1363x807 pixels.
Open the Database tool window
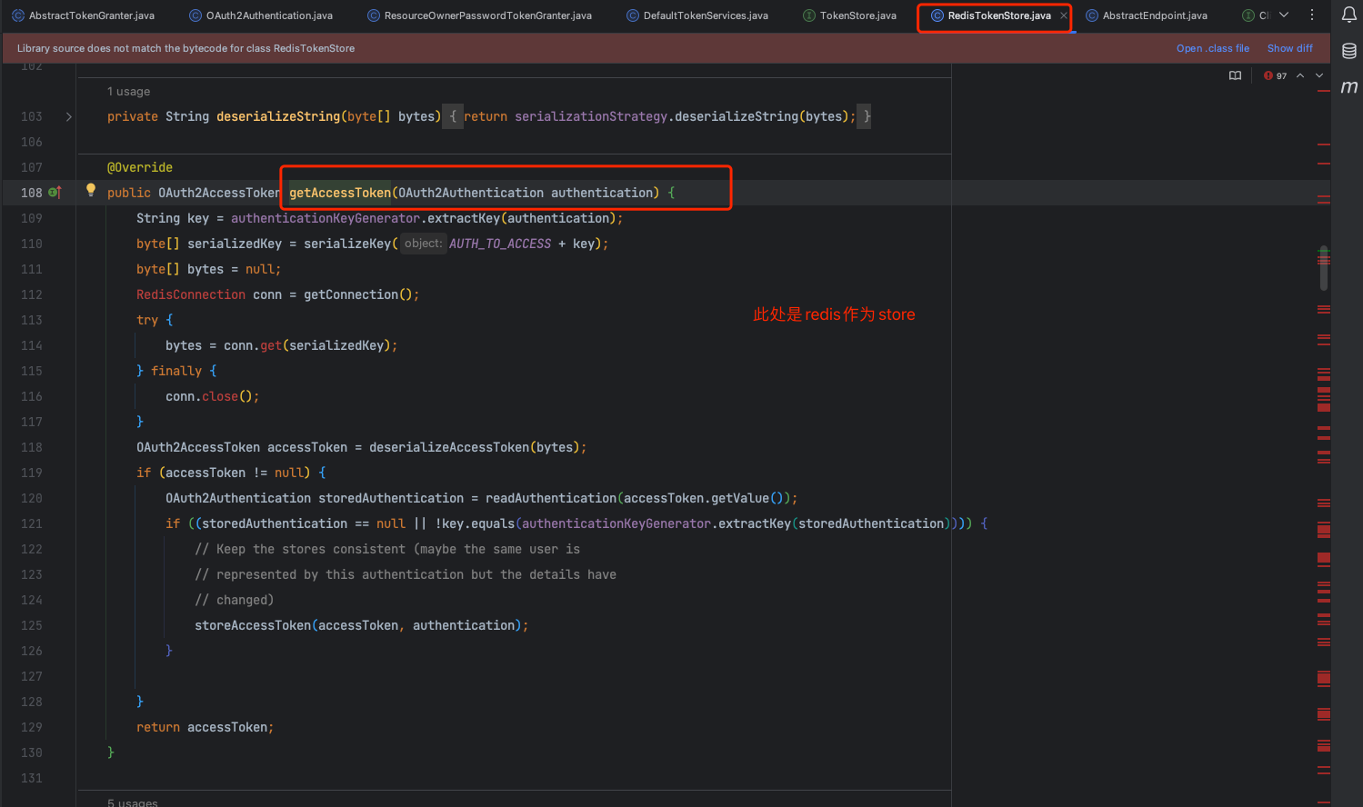(1349, 51)
